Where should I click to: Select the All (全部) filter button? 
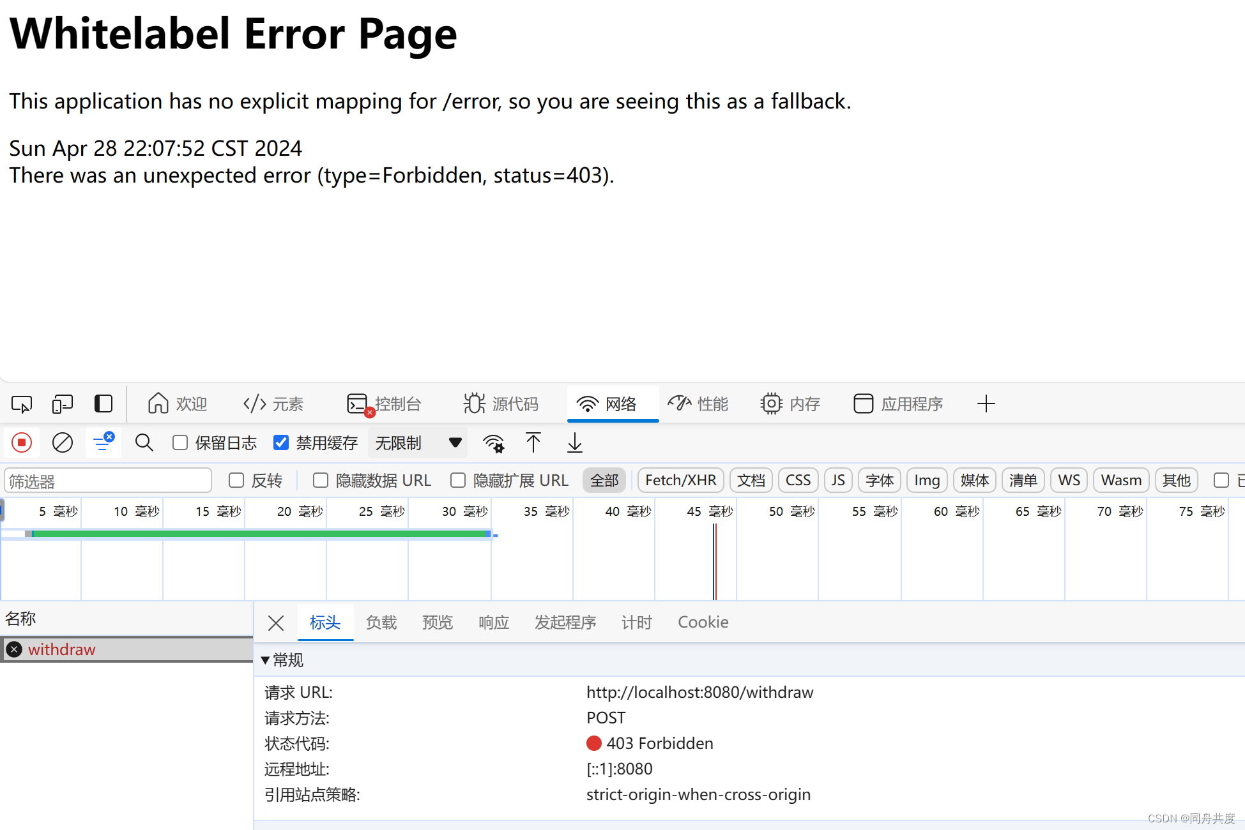coord(604,480)
